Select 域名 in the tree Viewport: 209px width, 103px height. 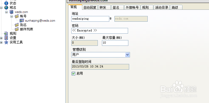click(13, 8)
